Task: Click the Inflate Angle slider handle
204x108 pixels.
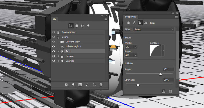Action: point(161,74)
